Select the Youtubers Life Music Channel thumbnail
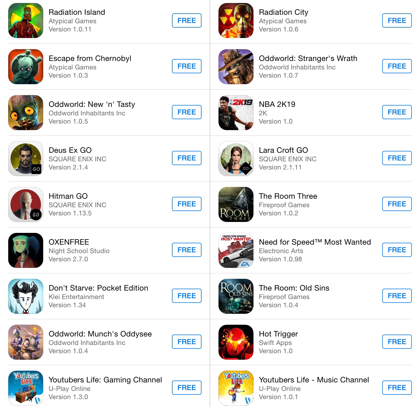 236,388
